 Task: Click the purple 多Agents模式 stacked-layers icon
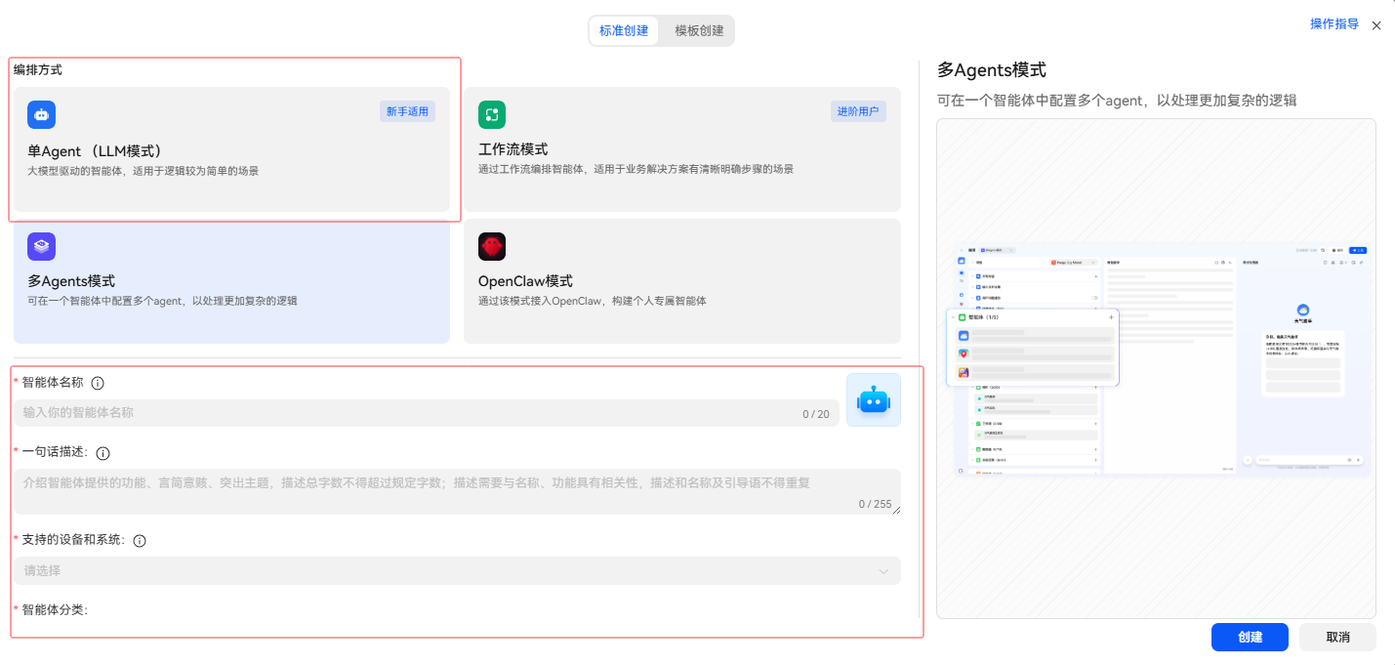41,246
